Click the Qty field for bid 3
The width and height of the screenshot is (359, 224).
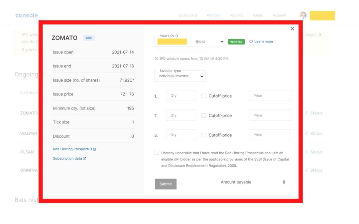point(181,135)
